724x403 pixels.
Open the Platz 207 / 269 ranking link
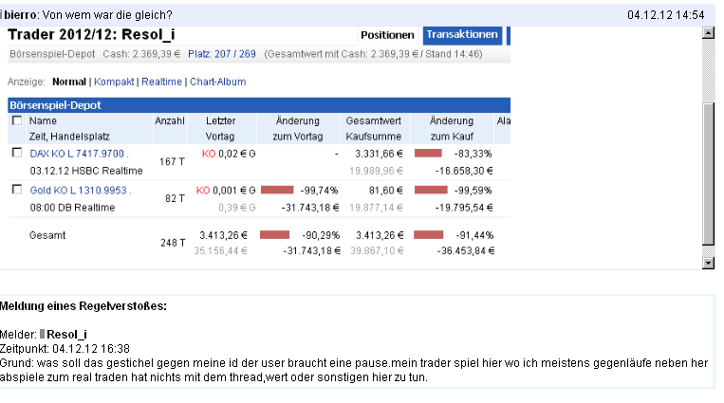pyautogui.click(x=222, y=54)
